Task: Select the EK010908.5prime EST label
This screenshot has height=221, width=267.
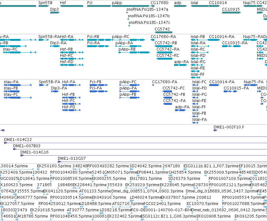Action: 213,216
